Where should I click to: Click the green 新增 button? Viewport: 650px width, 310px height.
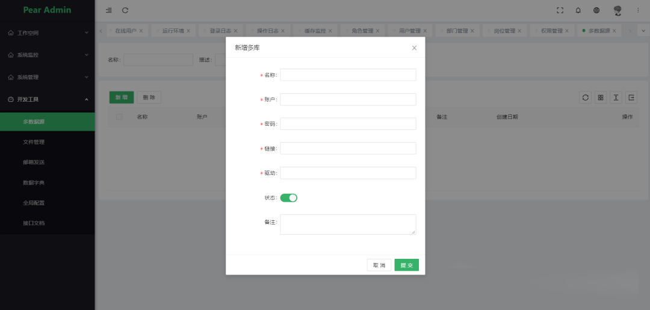(x=122, y=98)
